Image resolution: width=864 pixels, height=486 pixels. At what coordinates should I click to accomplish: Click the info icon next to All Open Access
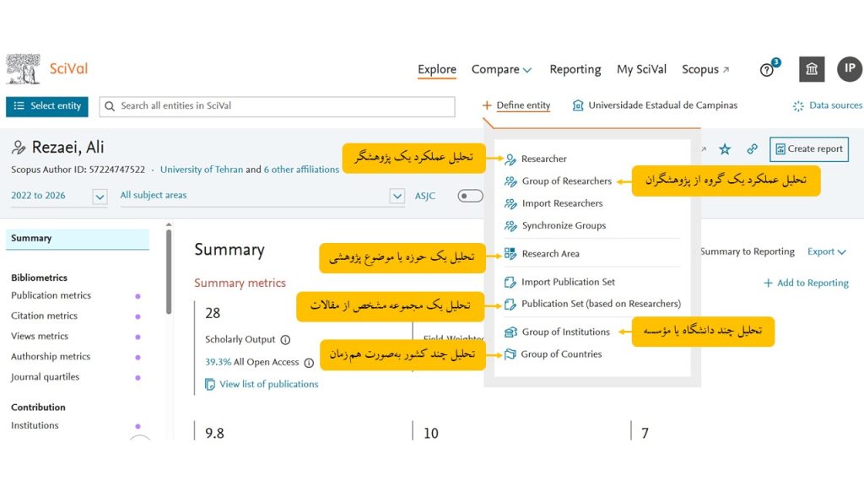[309, 363]
